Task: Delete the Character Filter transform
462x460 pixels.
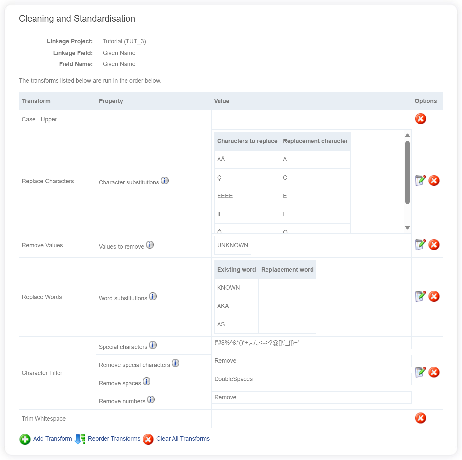Action: (434, 372)
